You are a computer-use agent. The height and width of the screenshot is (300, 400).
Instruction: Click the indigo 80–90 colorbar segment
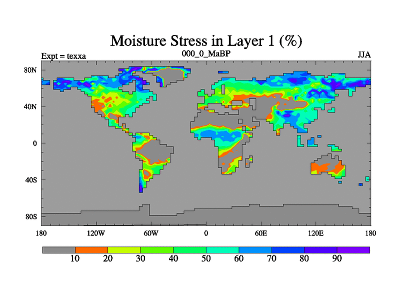click(320, 249)
